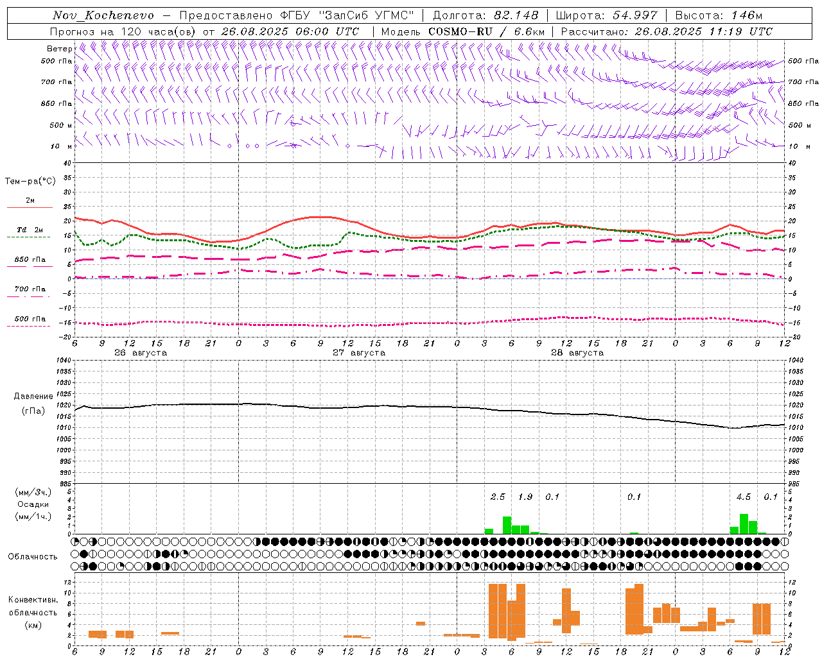
Task: Click the Ветер wind panel label
Action: pyautogui.click(x=59, y=49)
